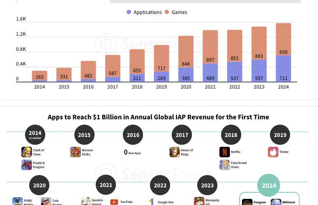Click the Netflix app icon
This screenshot has height=205, width=318.
tap(225, 152)
